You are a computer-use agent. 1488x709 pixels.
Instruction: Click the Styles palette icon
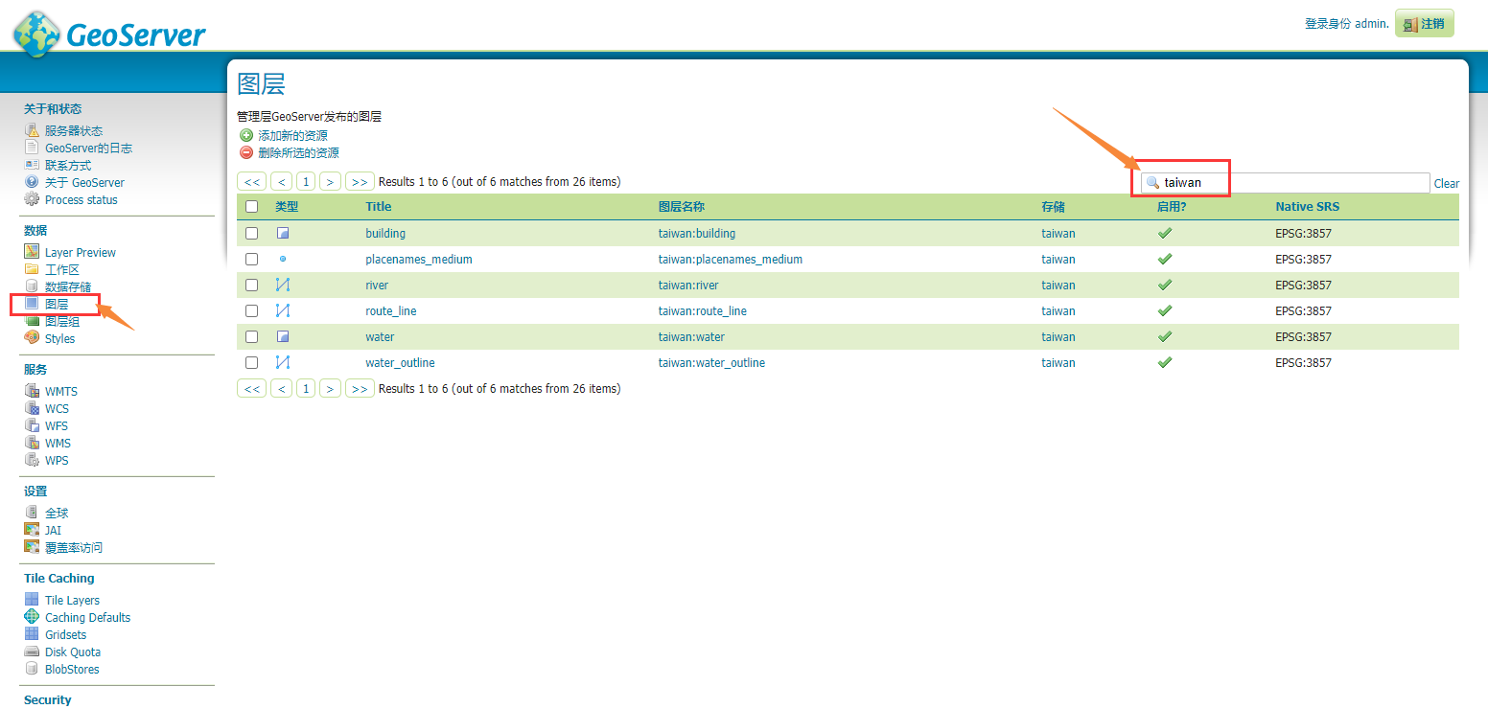(32, 338)
